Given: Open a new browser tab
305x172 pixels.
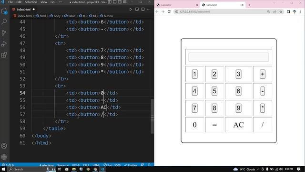Looking at the screenshot, I should coord(250,5).
